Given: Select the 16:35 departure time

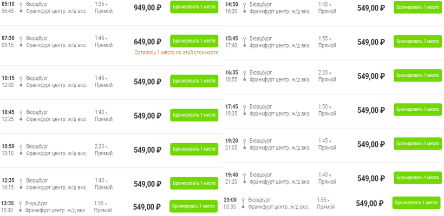Looking at the screenshot, I should point(232,72).
